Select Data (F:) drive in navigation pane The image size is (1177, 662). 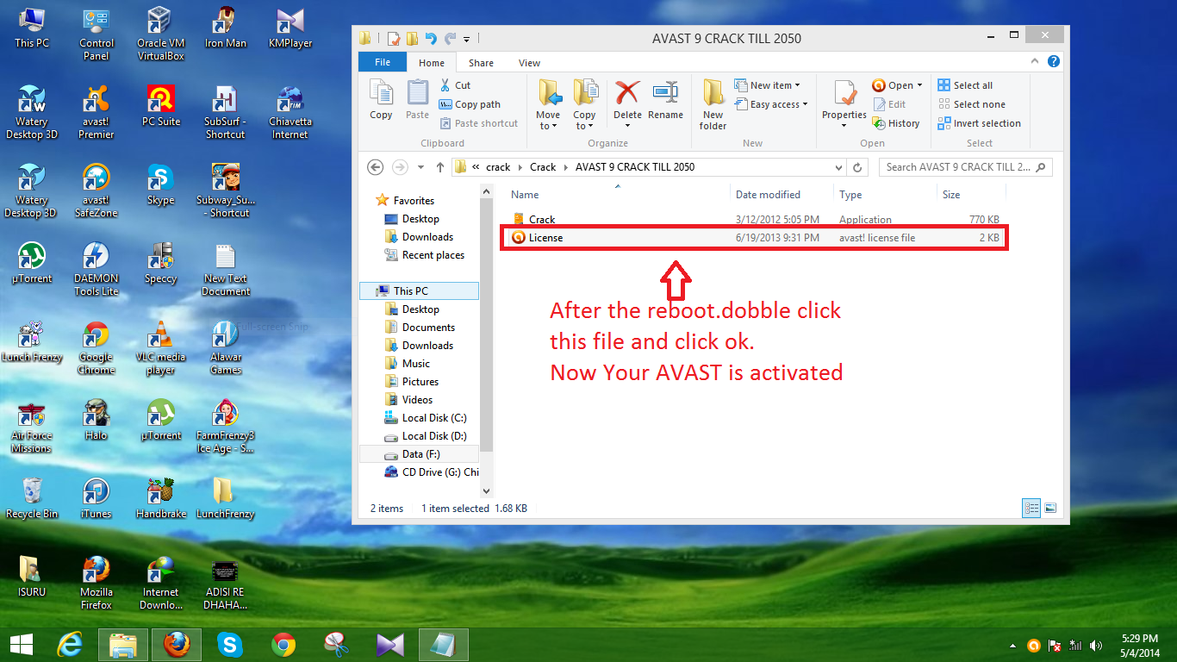click(x=419, y=454)
